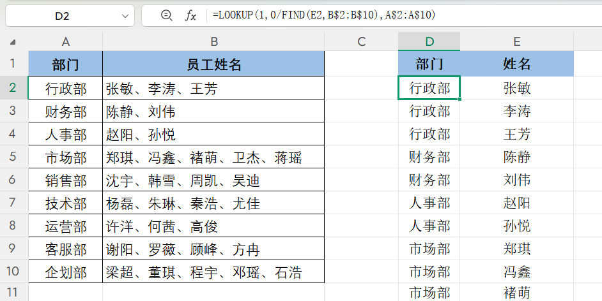Click cell E5 containing 陈静
The width and height of the screenshot is (602, 301).
pyautogui.click(x=516, y=158)
